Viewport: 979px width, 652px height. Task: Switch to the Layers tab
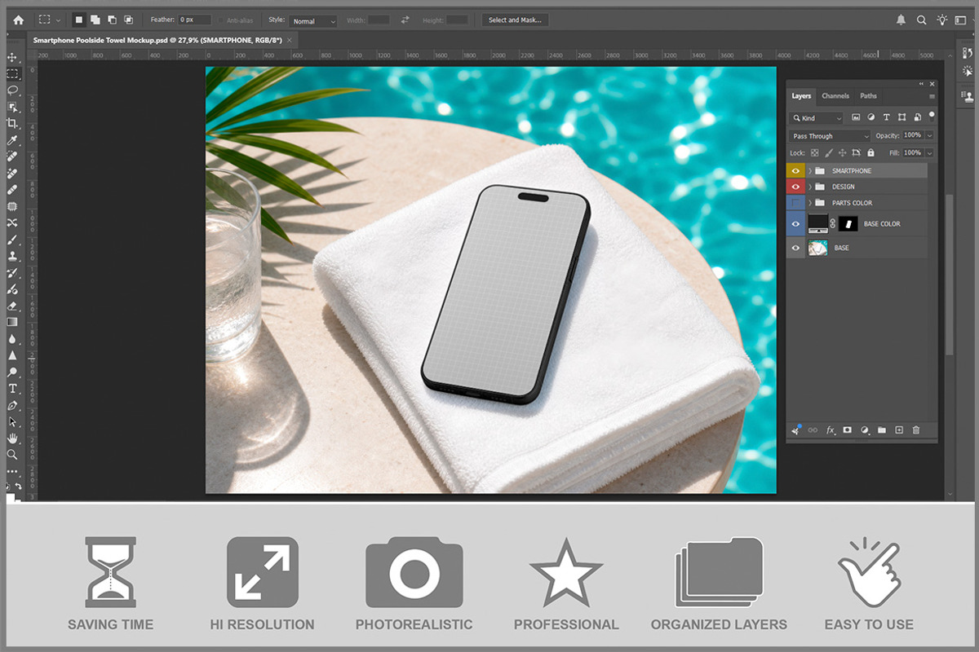[801, 96]
